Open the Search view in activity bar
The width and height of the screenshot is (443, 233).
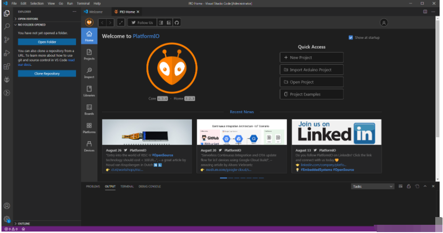coord(7,26)
